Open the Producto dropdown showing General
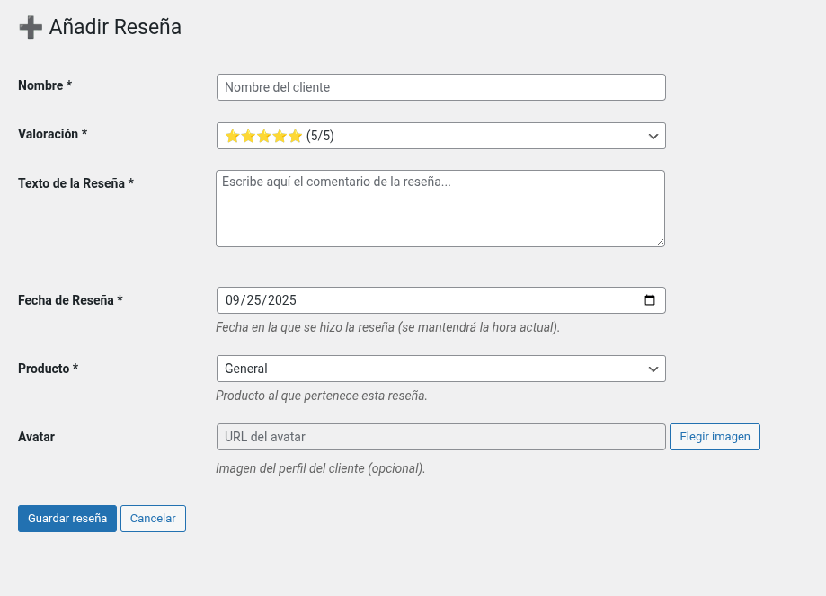 coord(440,369)
